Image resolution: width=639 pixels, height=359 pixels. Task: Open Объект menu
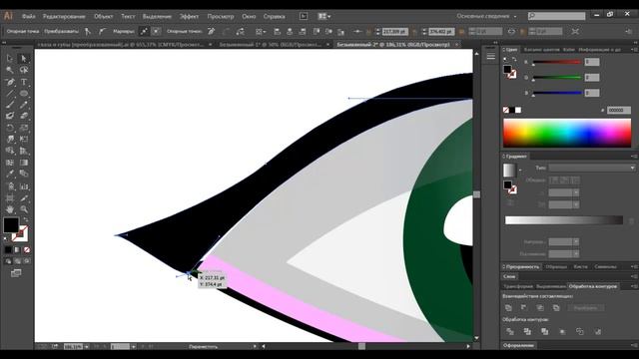103,16
